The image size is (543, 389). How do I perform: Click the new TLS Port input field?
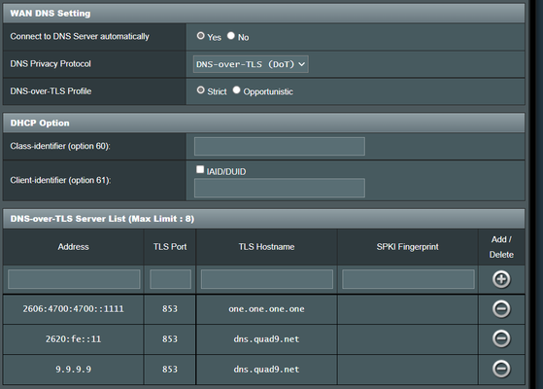pos(170,279)
